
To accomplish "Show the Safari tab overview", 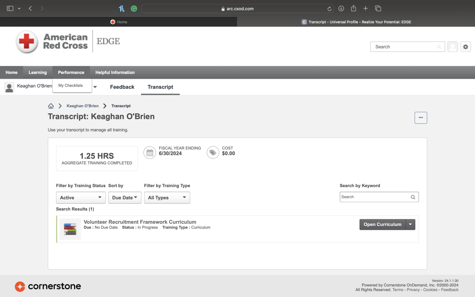I will tap(378, 9).
